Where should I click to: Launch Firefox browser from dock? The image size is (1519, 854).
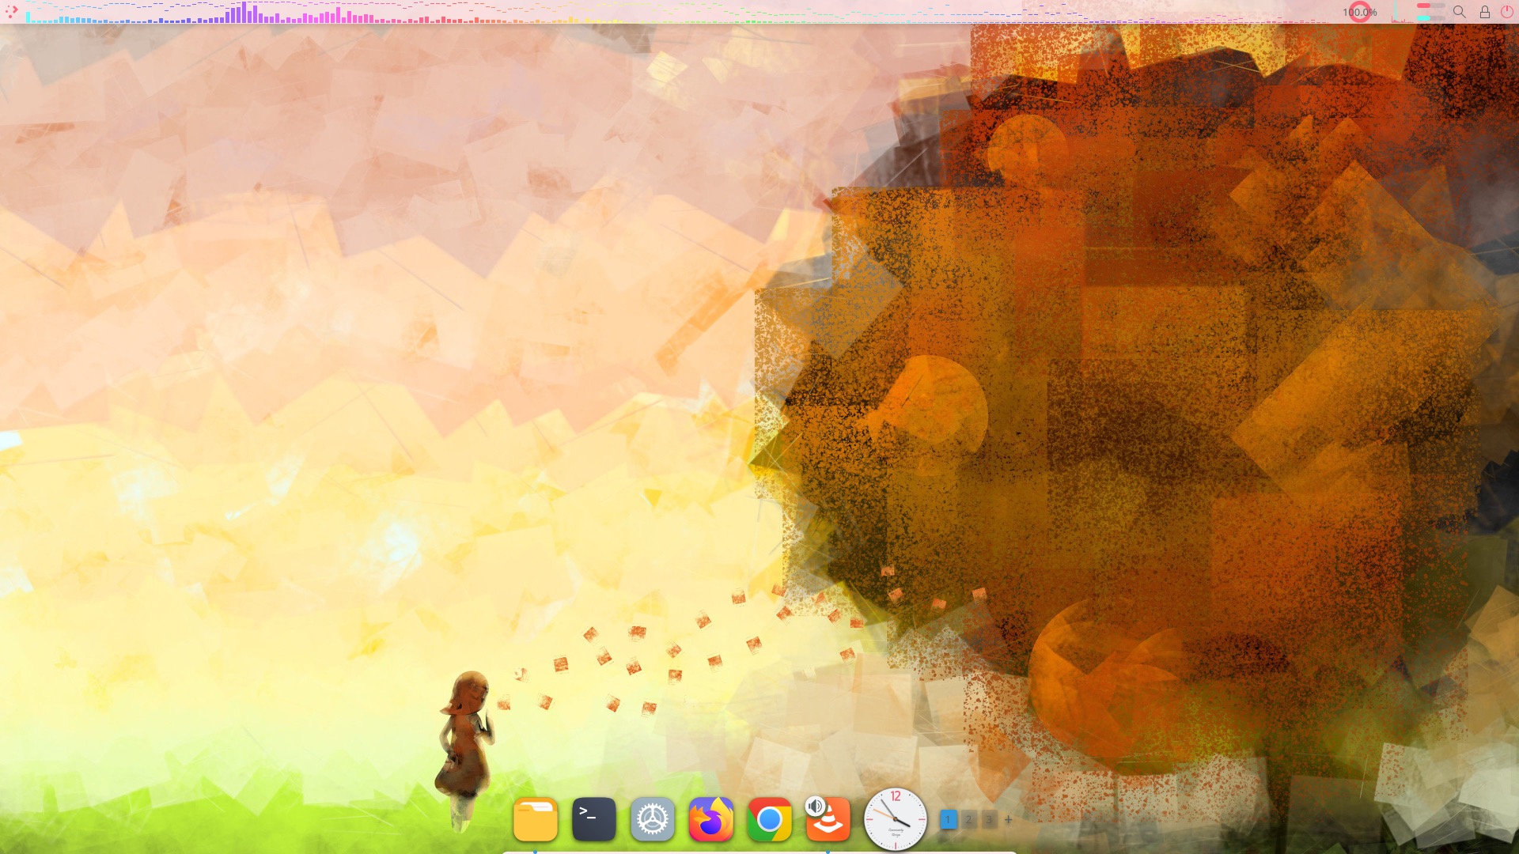(x=711, y=819)
